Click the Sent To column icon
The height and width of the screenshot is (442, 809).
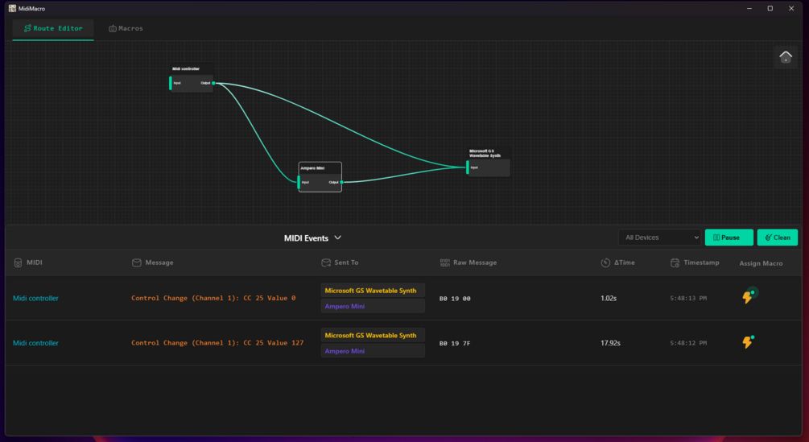326,262
